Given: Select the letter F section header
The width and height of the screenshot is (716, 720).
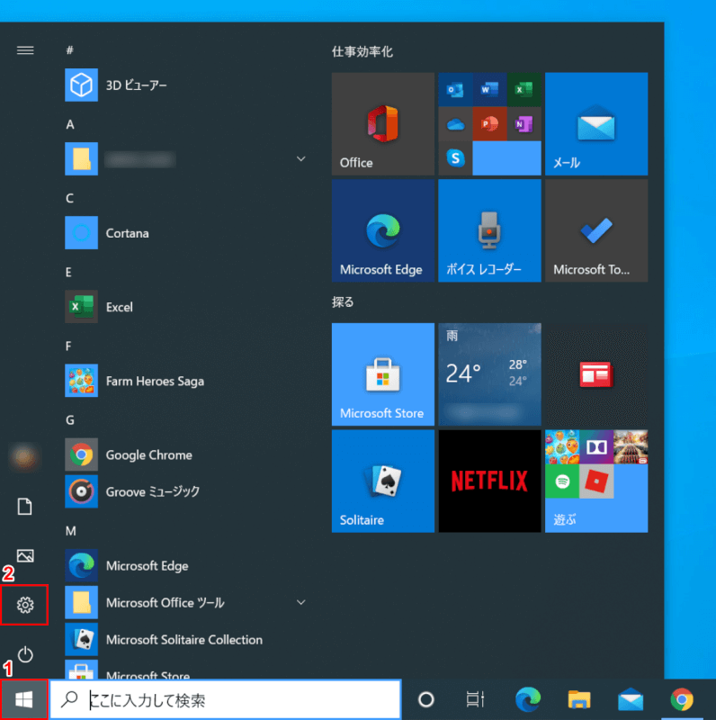Looking at the screenshot, I should (69, 346).
